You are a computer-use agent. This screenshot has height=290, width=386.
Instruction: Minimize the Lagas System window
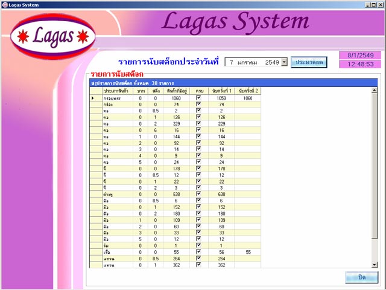368,5
